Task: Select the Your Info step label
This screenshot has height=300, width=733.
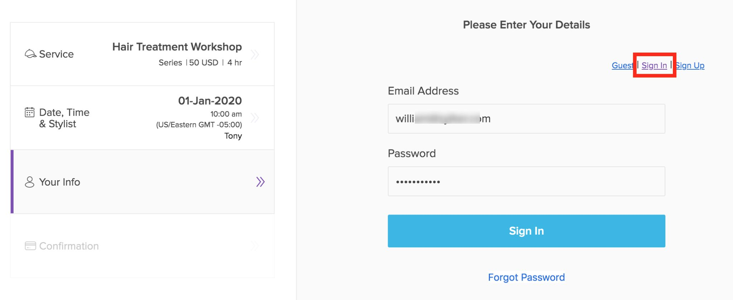Action: point(59,182)
